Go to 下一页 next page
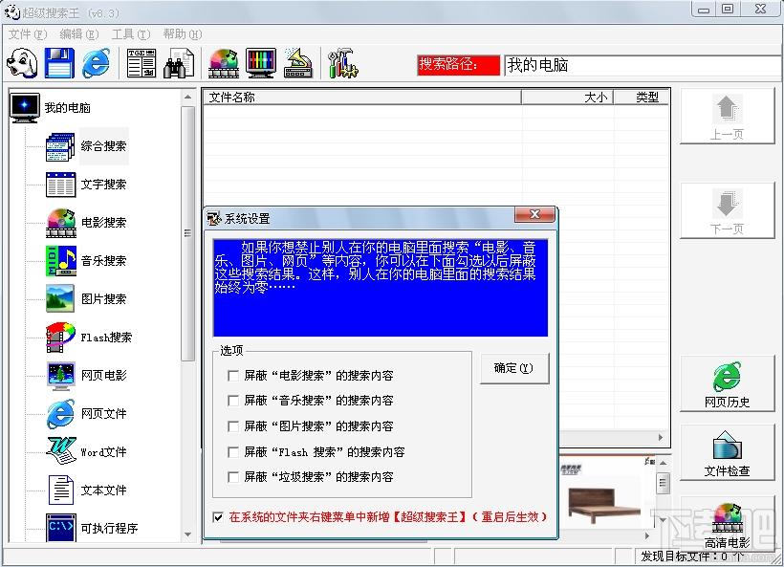This screenshot has height=567, width=784. pyautogui.click(x=727, y=210)
